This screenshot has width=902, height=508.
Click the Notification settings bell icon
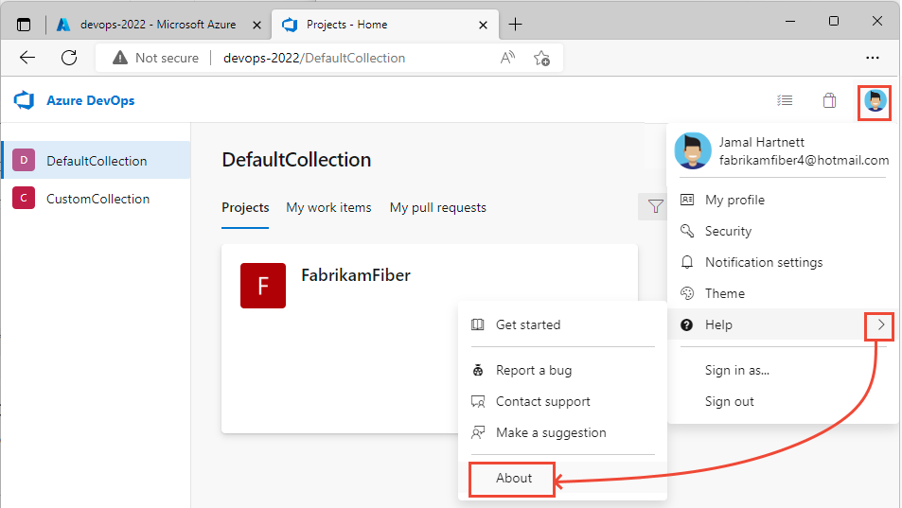pyautogui.click(x=687, y=262)
